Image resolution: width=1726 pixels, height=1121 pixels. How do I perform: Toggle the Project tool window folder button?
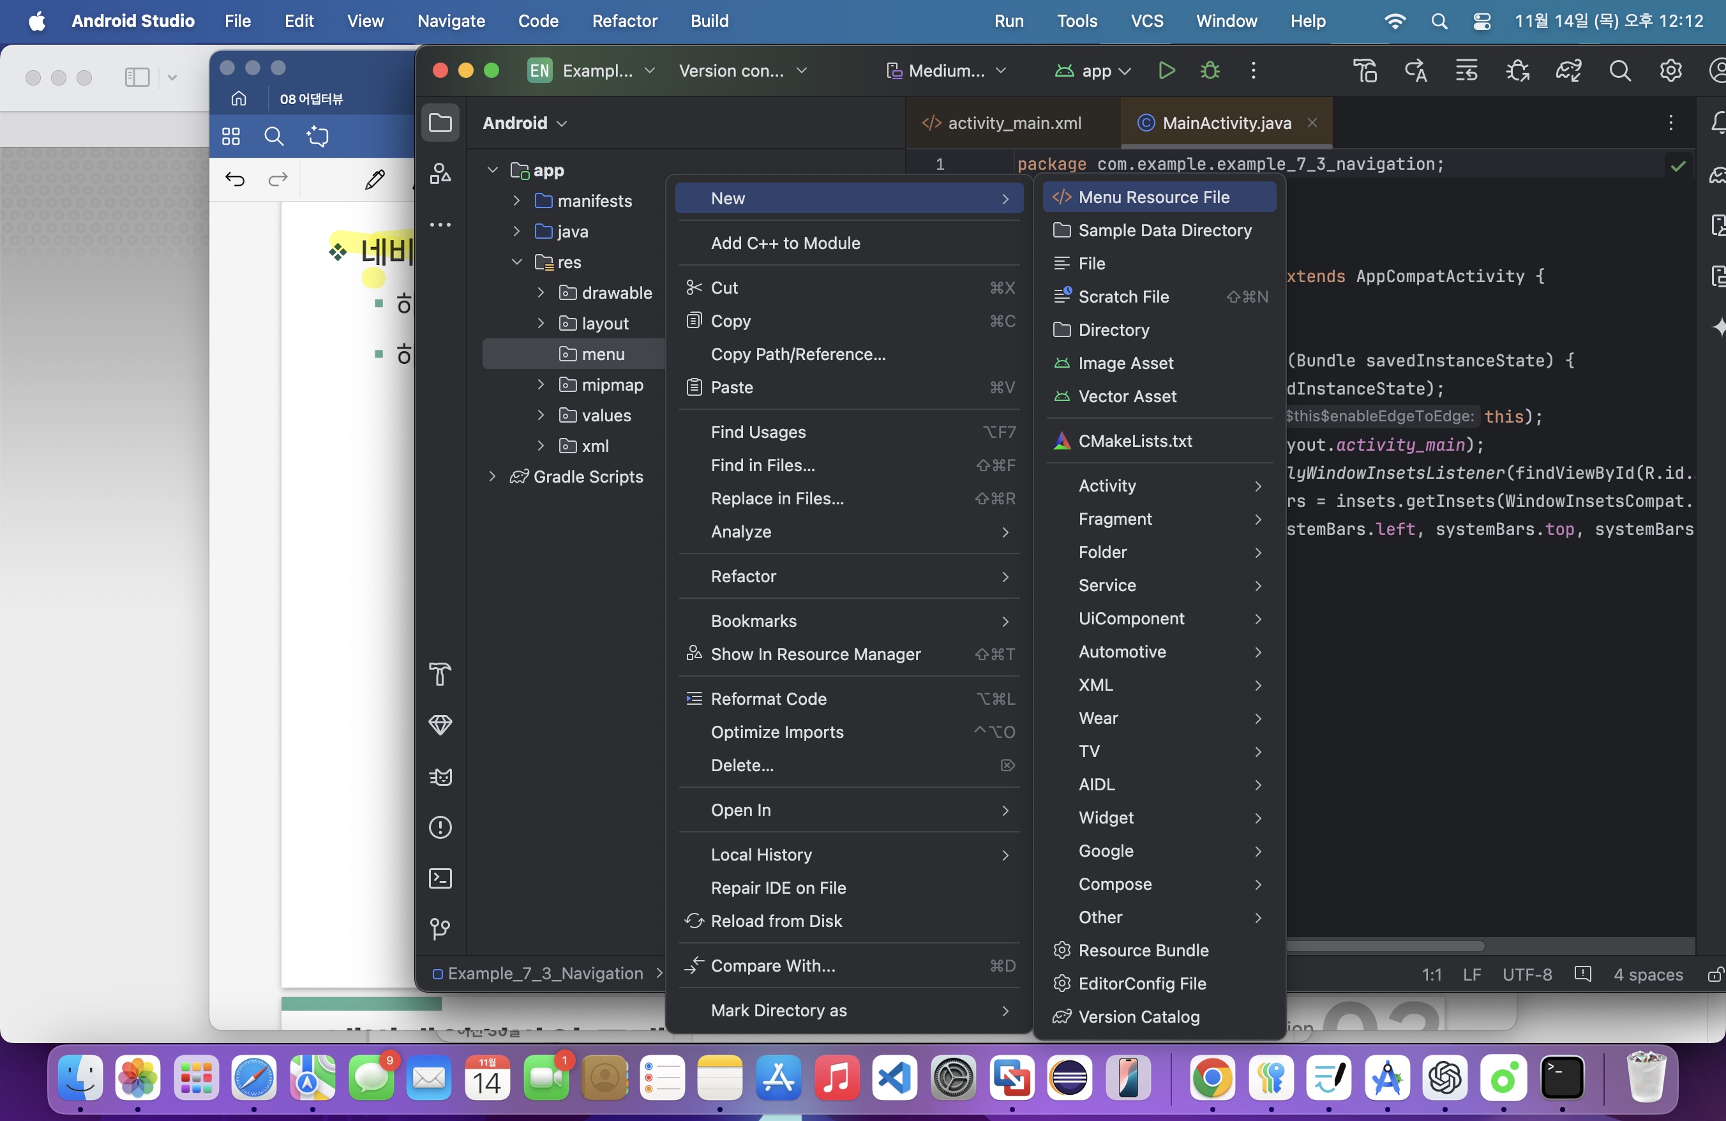tap(440, 123)
